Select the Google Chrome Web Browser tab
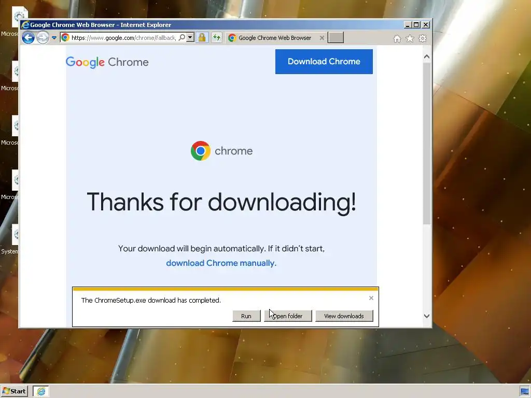Viewport: 531px width, 398px height. tap(275, 38)
